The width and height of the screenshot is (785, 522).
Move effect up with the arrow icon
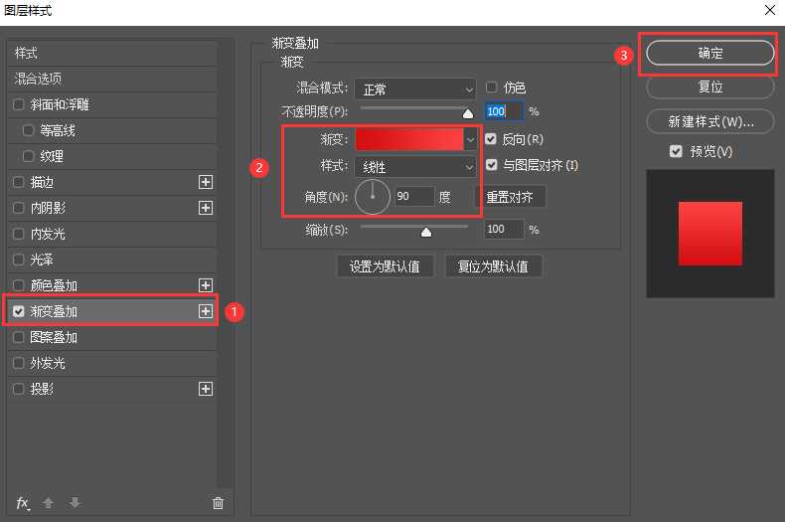pyautogui.click(x=48, y=502)
